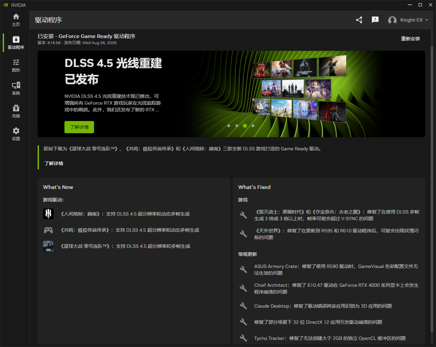Click the Tycho Tracker OpenCL fix text
The height and width of the screenshot is (347, 436).
(330, 338)
